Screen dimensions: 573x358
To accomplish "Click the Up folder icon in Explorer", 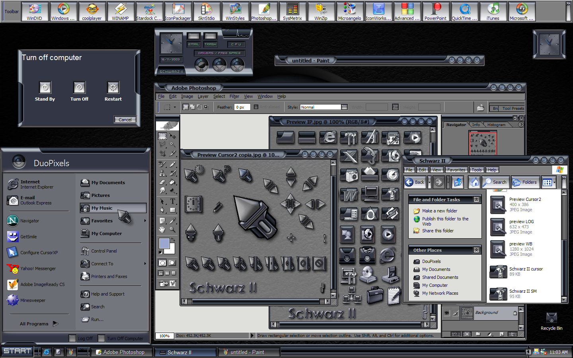I will point(458,182).
